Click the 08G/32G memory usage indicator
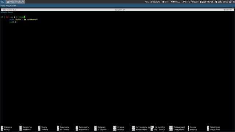 click(x=155, y=2)
